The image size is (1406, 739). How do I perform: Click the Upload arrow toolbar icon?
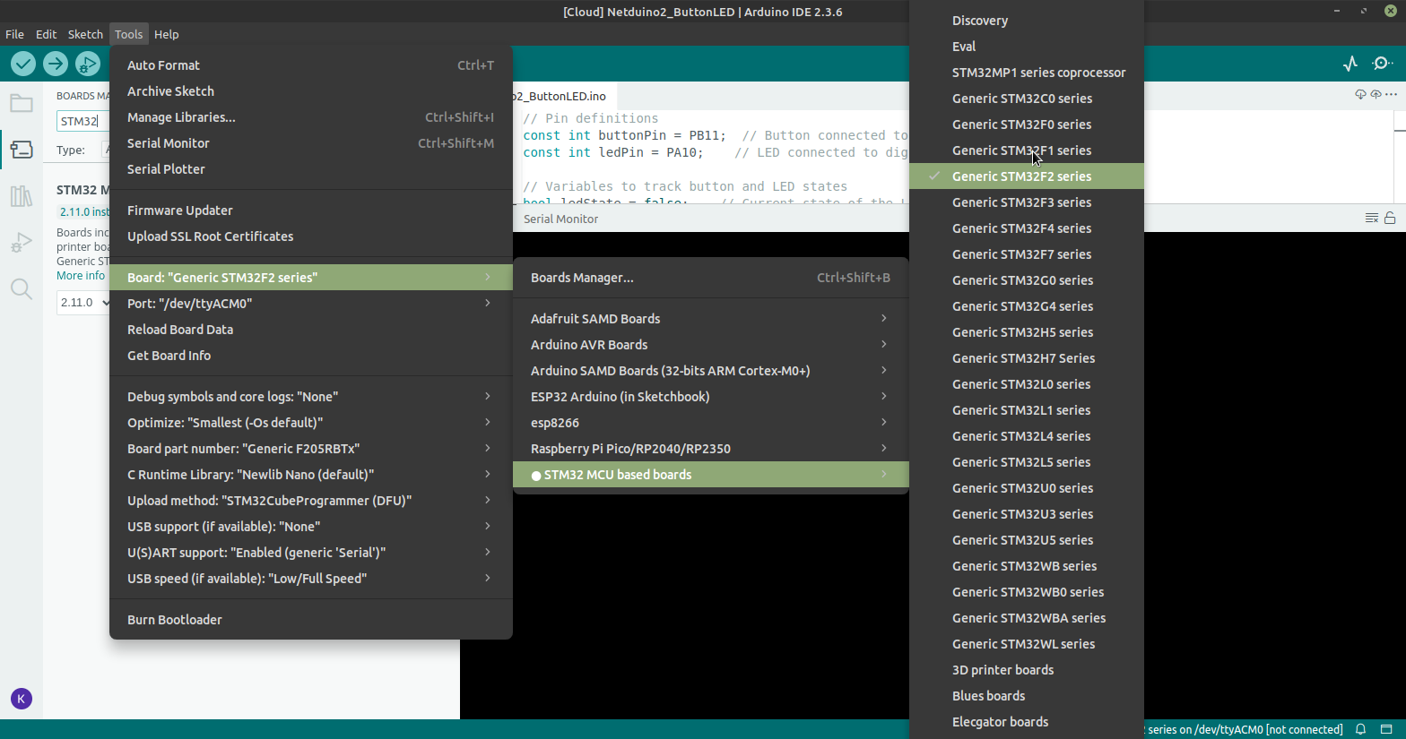coord(56,64)
